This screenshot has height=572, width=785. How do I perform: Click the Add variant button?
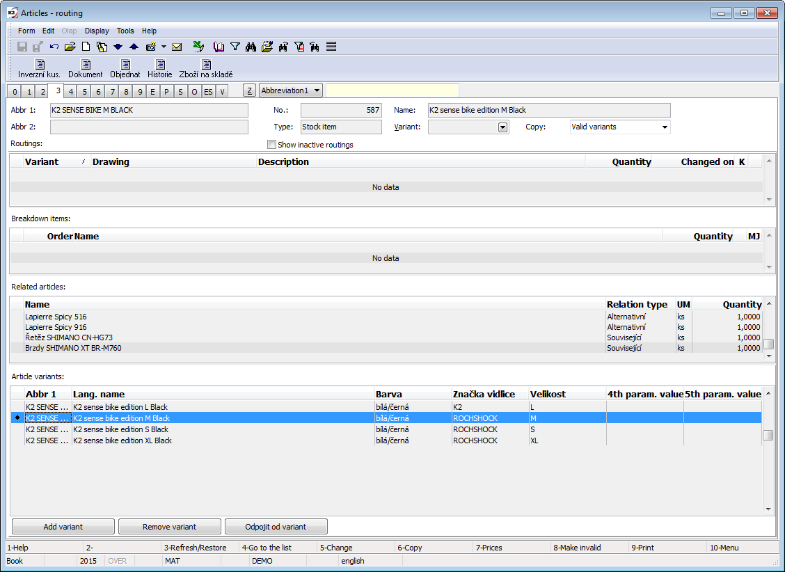pos(63,527)
